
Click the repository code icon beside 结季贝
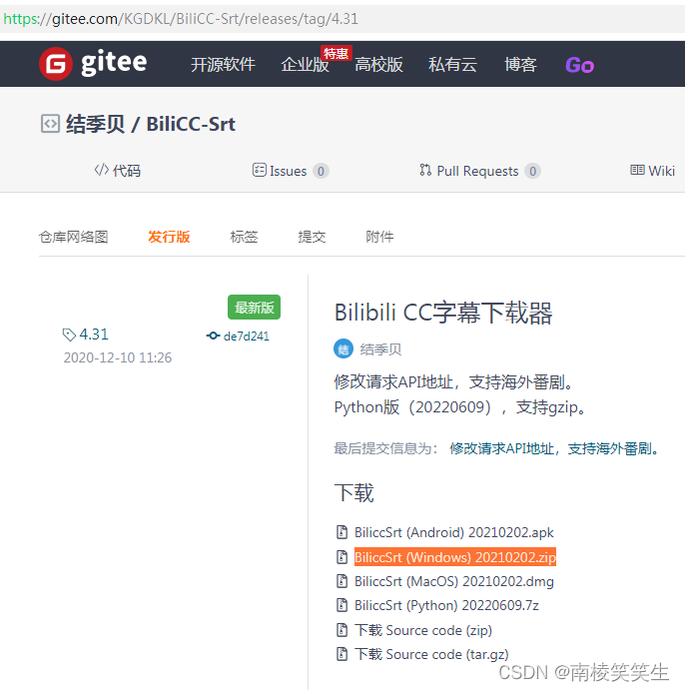click(50, 124)
